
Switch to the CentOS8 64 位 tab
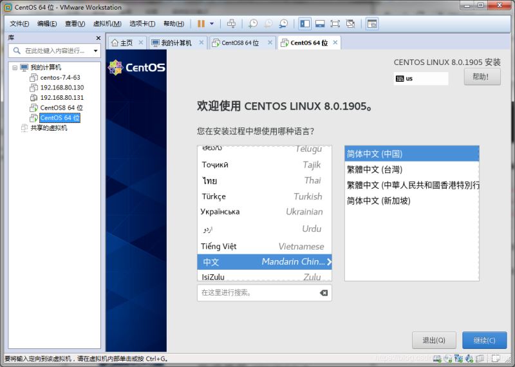click(239, 43)
